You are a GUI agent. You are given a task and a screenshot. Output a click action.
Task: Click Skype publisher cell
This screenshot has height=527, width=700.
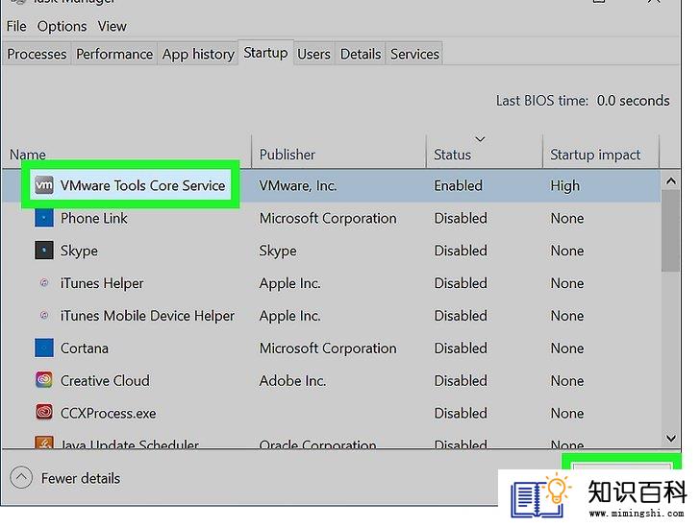pyautogui.click(x=278, y=251)
